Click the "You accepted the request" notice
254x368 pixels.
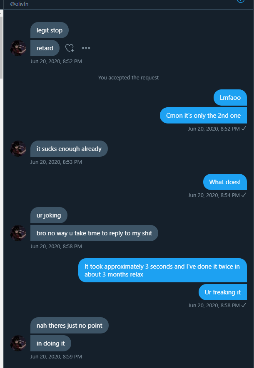(128, 77)
